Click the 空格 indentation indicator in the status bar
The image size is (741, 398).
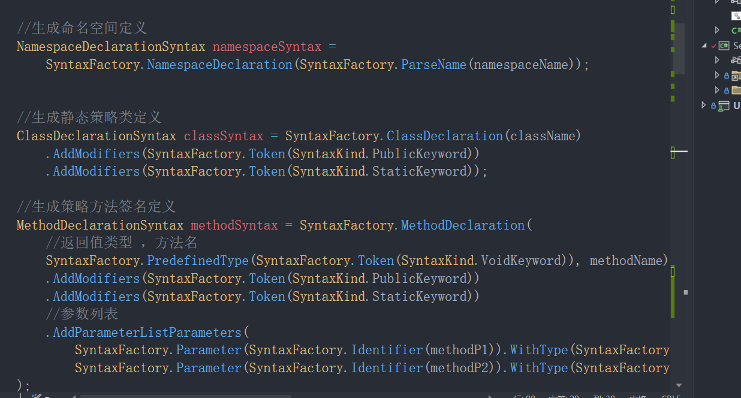pos(637,396)
